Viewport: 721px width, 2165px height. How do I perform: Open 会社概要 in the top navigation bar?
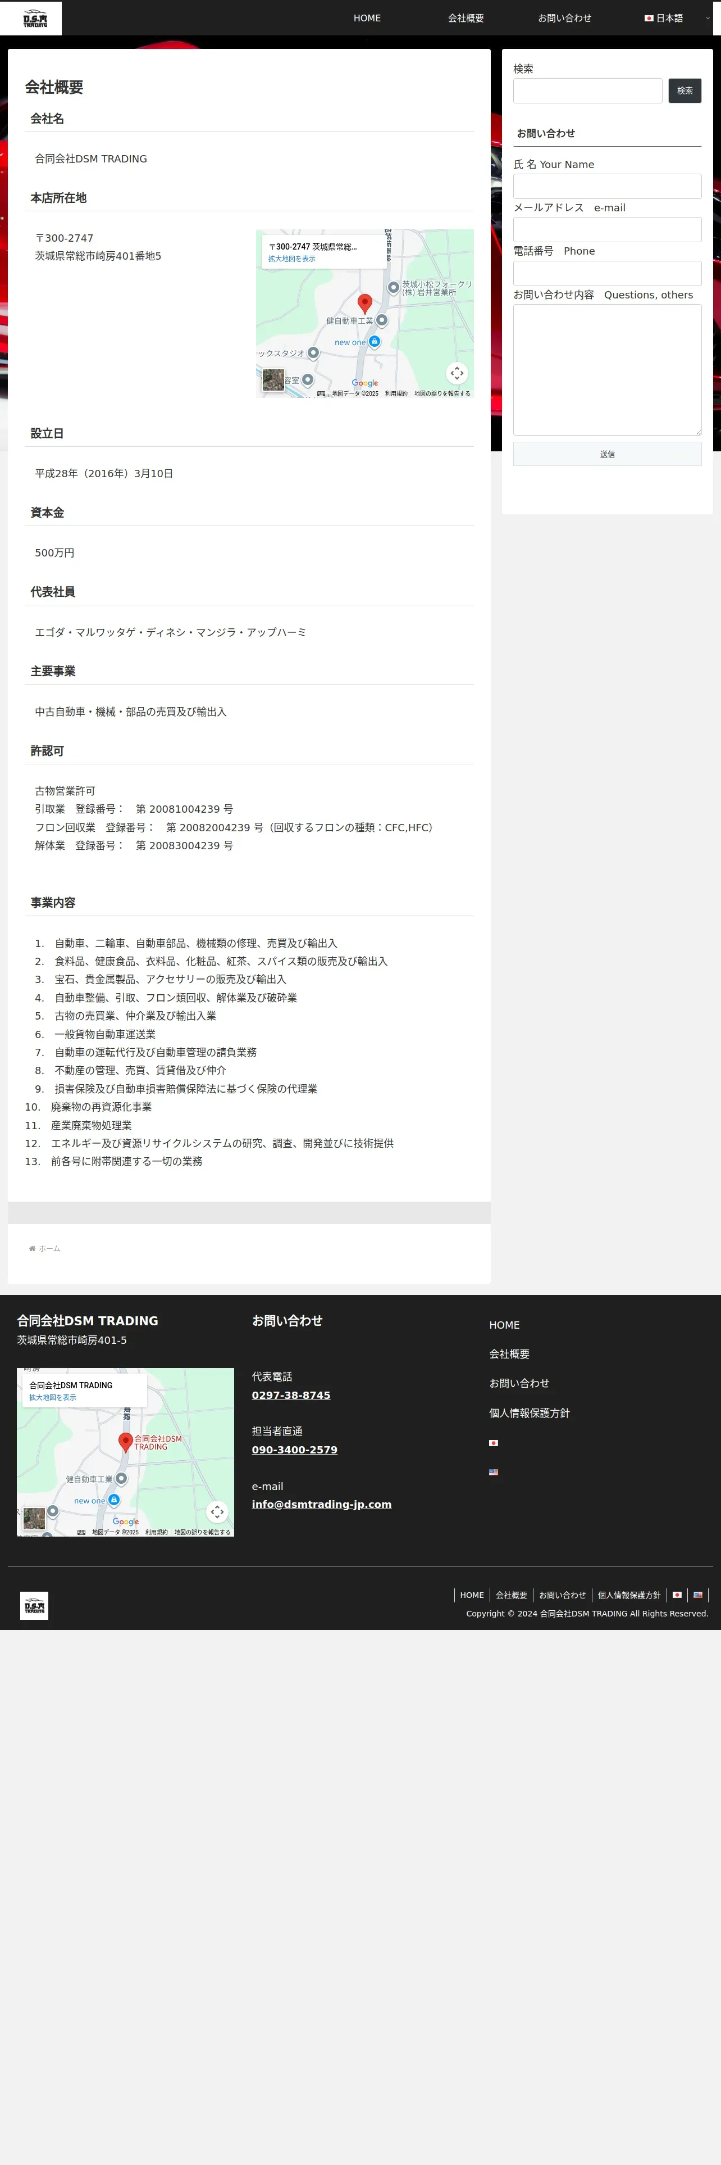pos(466,17)
